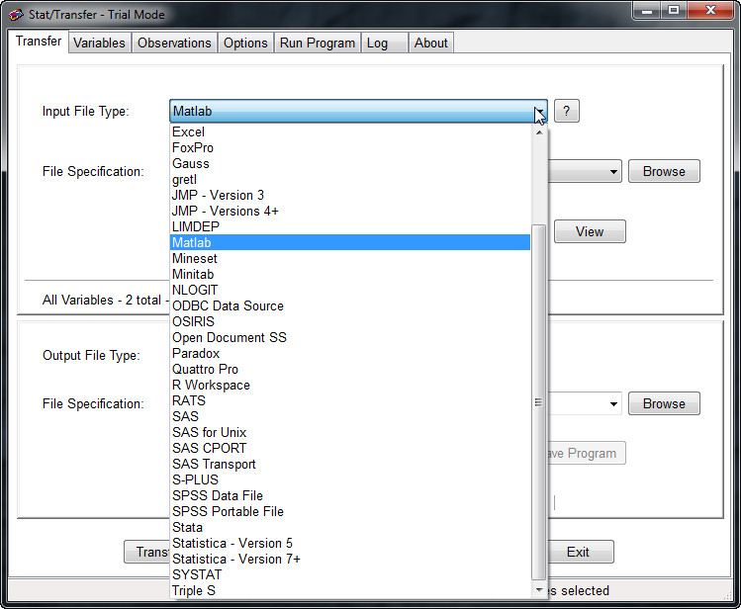Image resolution: width=741 pixels, height=609 pixels.
Task: Open the output File Specification dropdown arrow
Action: click(613, 404)
